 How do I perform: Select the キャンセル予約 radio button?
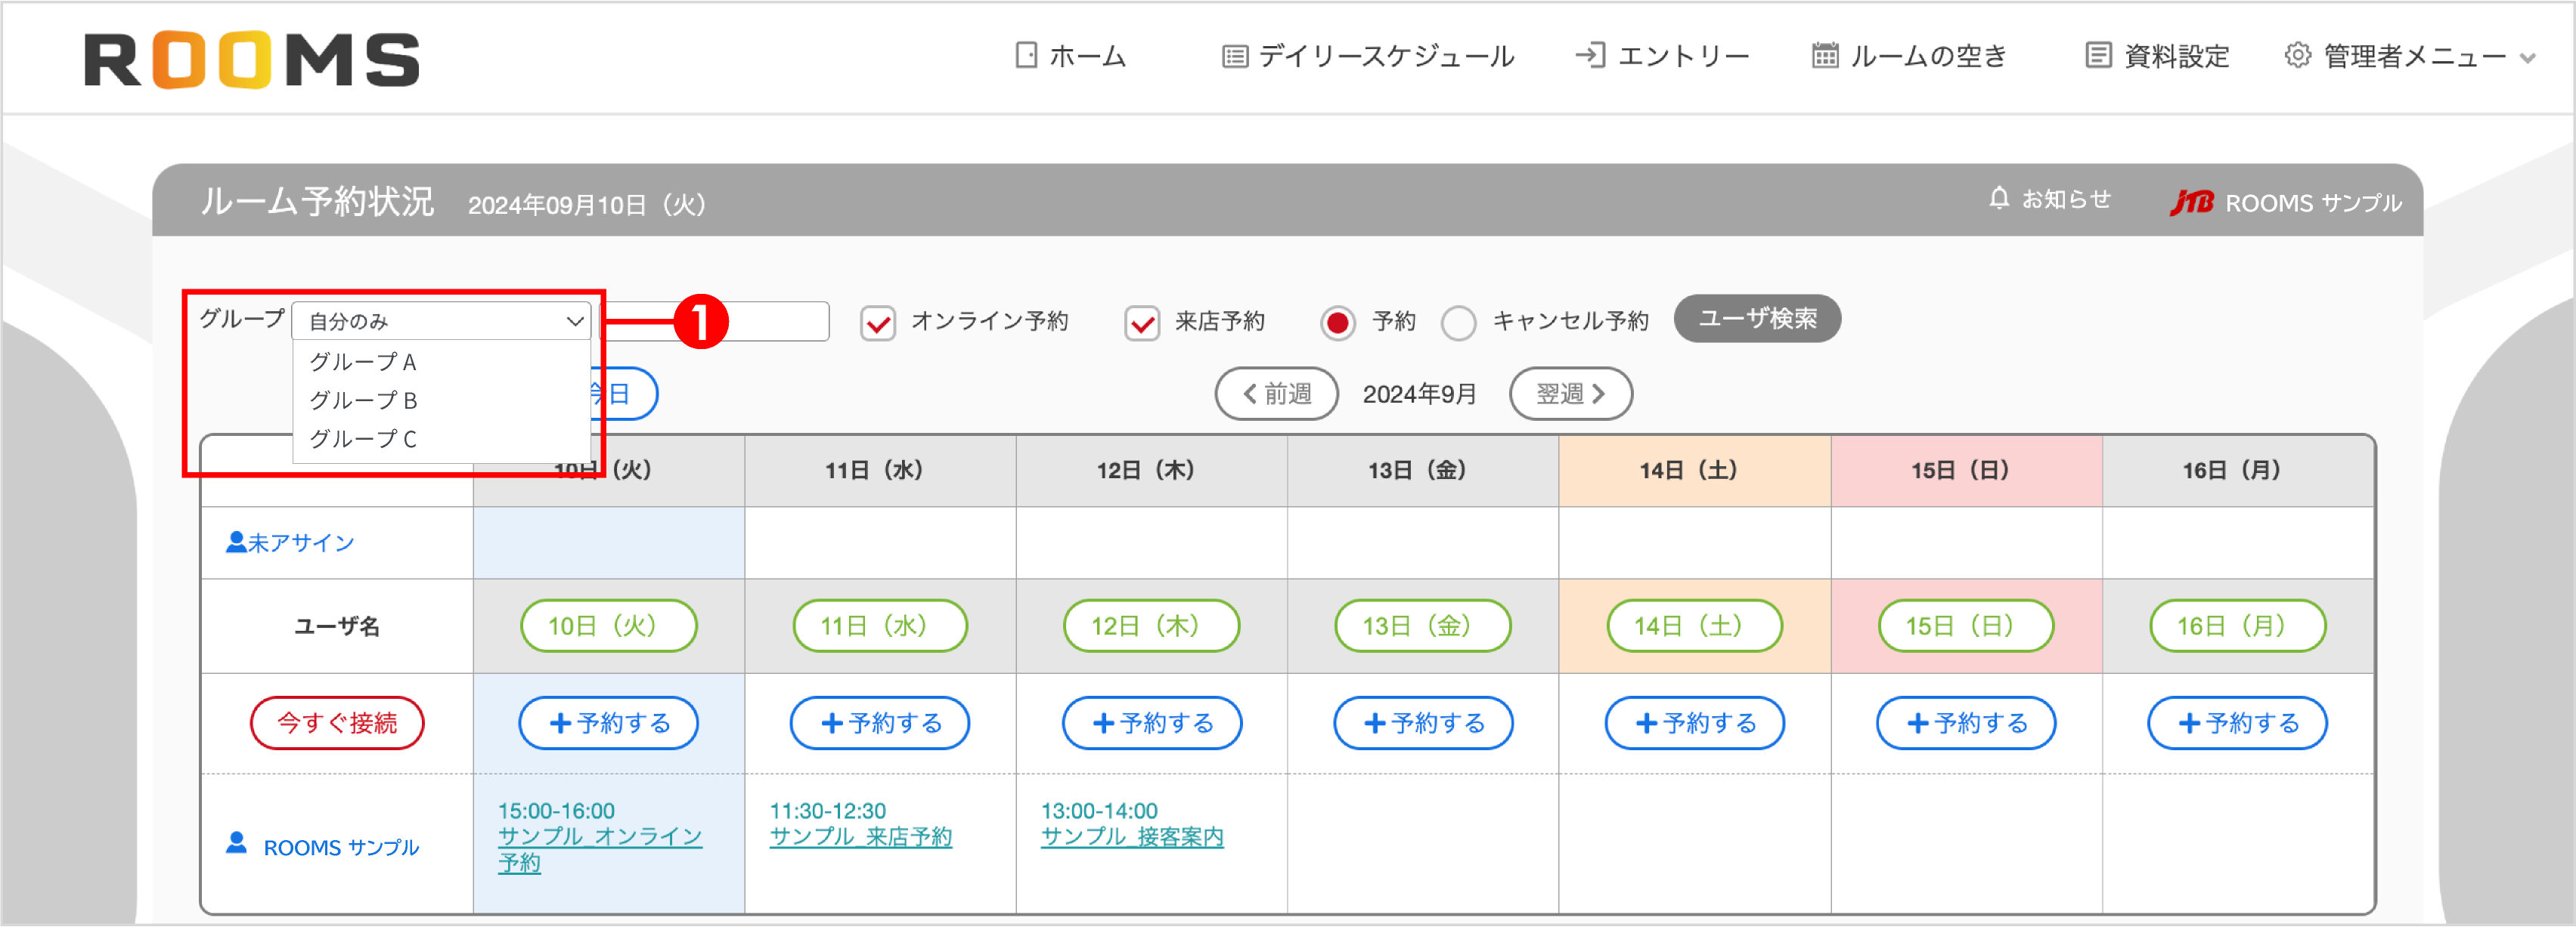pyautogui.click(x=1459, y=322)
